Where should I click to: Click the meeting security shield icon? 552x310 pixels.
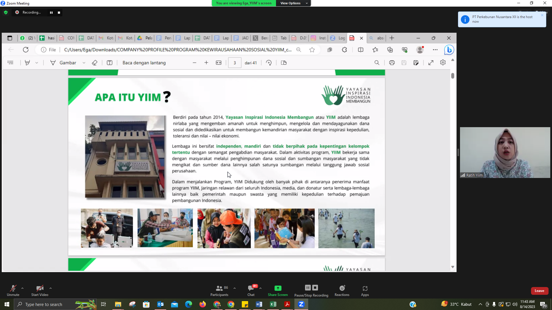[x=6, y=12]
